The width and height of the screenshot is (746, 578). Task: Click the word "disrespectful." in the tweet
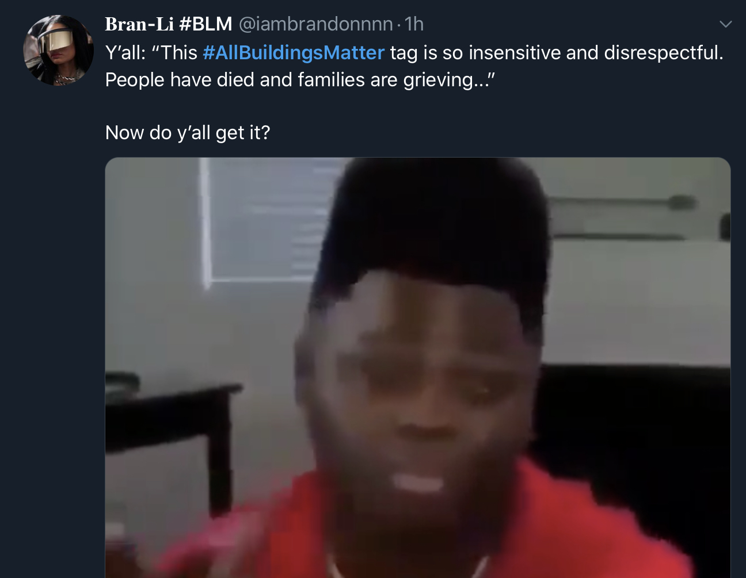pos(663,53)
